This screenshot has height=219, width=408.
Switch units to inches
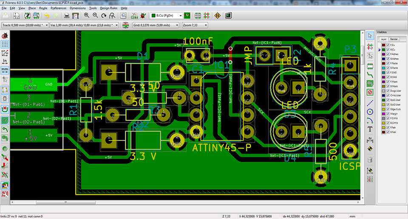click(x=5, y=62)
